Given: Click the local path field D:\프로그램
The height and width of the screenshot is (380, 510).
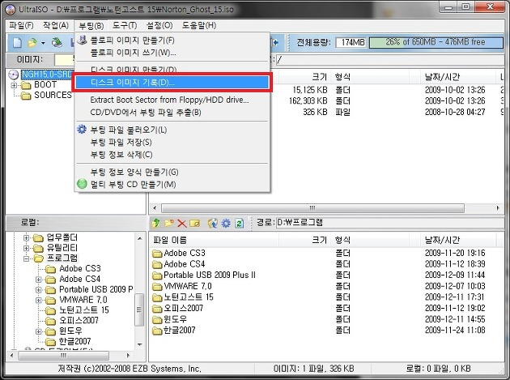Looking at the screenshot, I should (x=389, y=223).
